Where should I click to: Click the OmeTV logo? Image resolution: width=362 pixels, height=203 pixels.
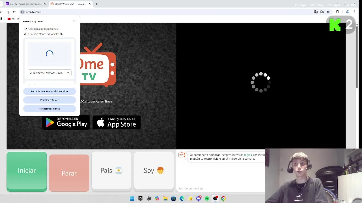click(x=98, y=65)
